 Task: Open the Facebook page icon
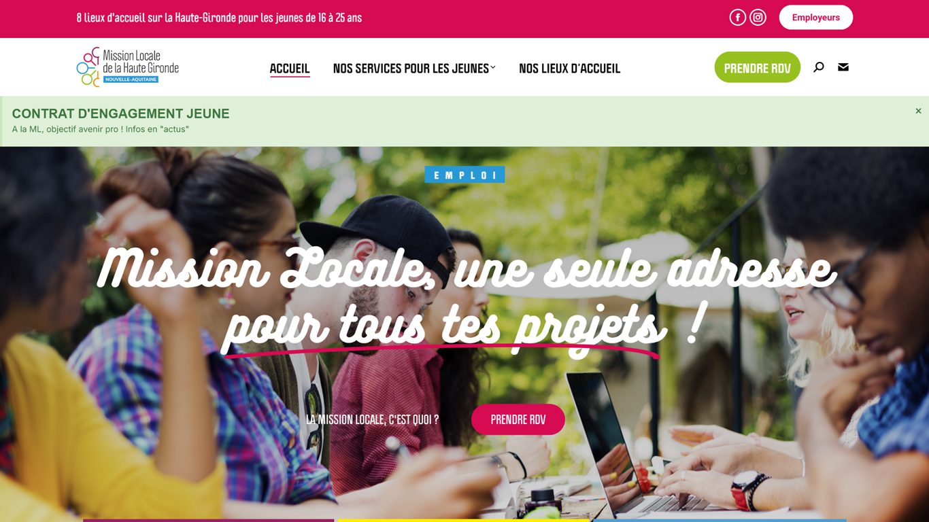point(738,18)
